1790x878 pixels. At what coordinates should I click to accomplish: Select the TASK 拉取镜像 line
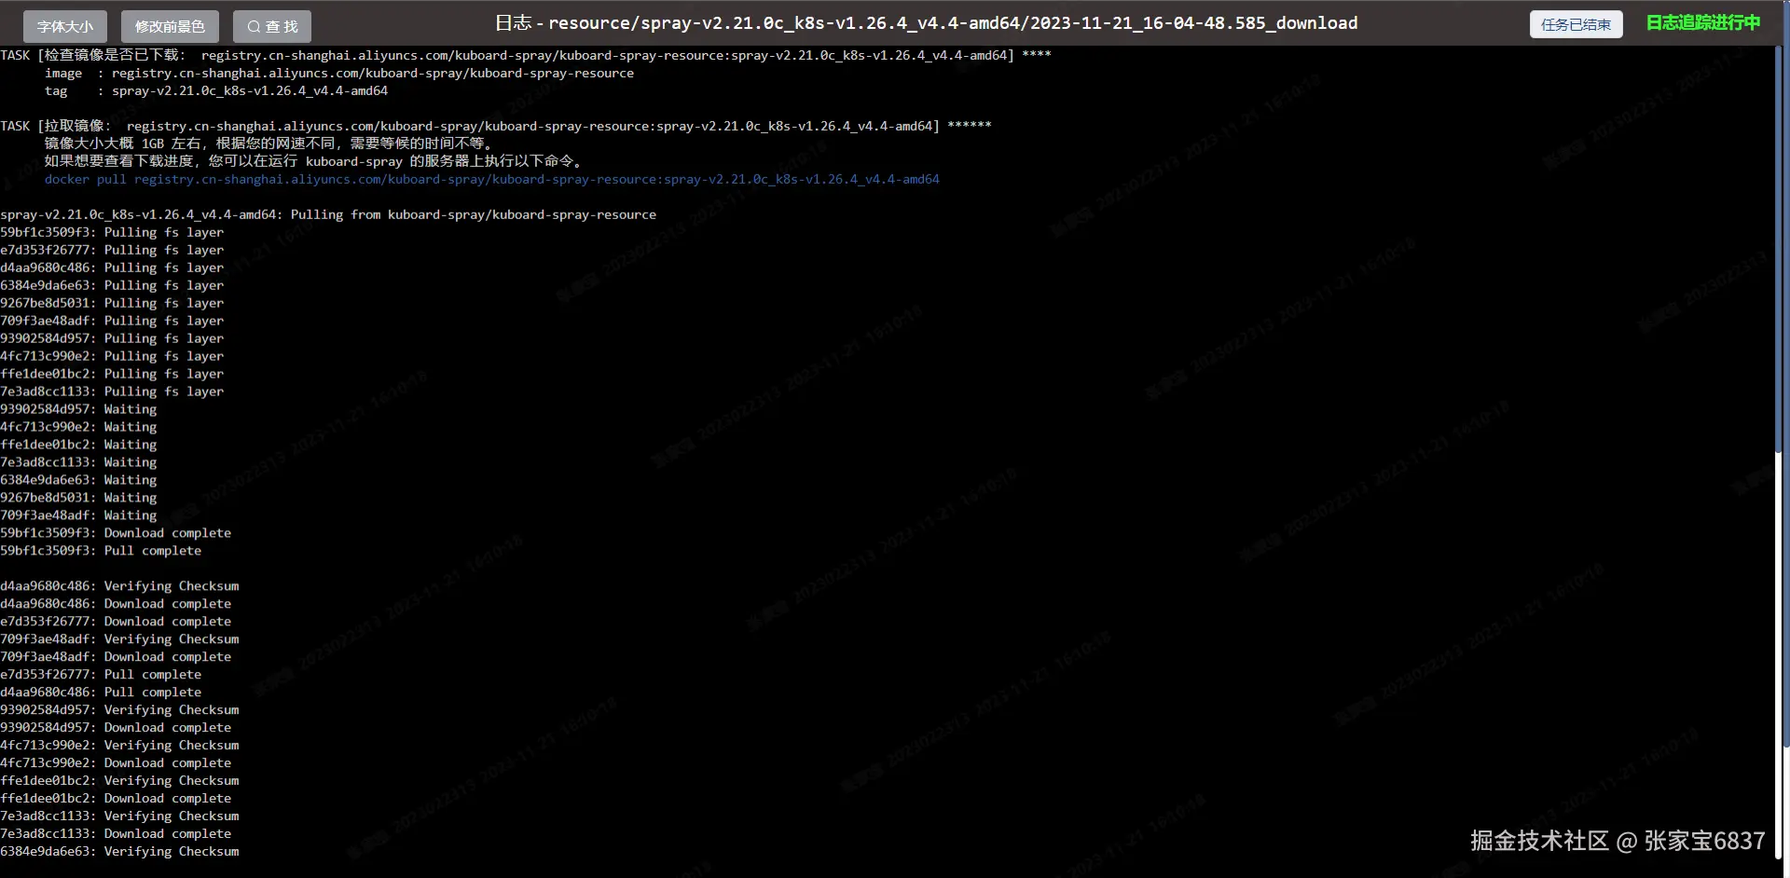coord(496,126)
